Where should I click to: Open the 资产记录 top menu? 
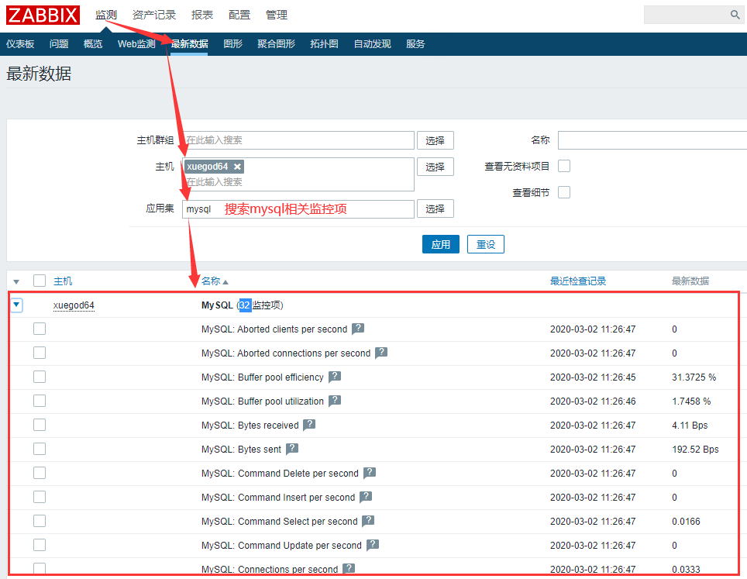click(x=154, y=15)
